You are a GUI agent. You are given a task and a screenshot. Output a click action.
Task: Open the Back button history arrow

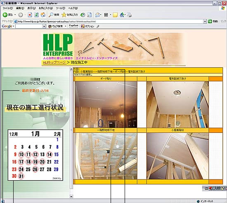tap(15, 15)
